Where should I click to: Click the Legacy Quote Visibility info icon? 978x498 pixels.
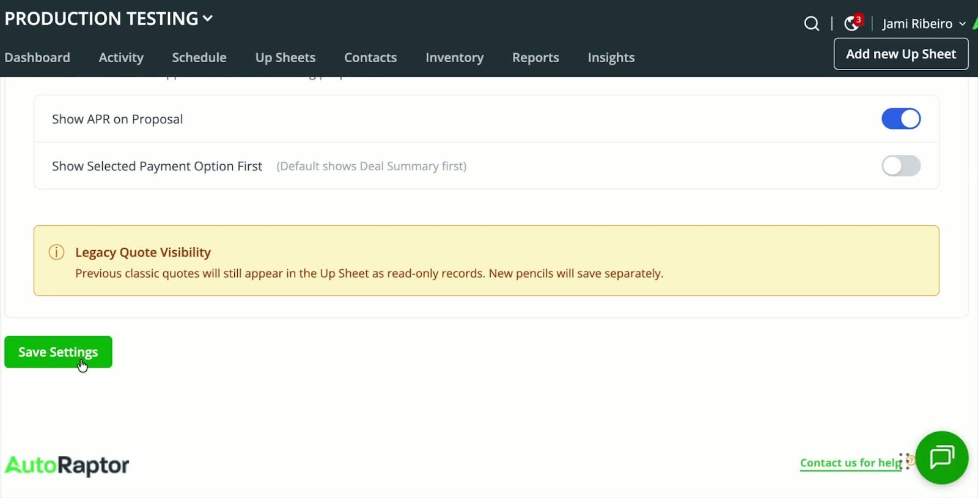(x=56, y=252)
